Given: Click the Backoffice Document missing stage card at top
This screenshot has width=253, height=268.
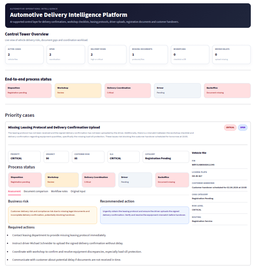Looking at the screenshot, I should click(227, 90).
